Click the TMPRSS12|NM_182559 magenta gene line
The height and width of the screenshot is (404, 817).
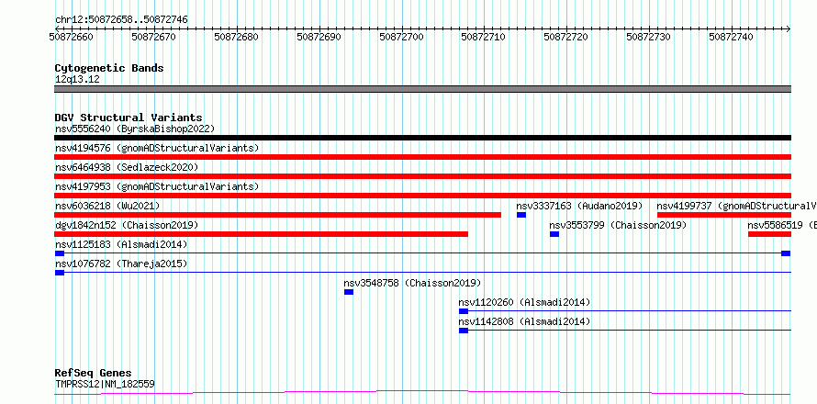point(422,393)
